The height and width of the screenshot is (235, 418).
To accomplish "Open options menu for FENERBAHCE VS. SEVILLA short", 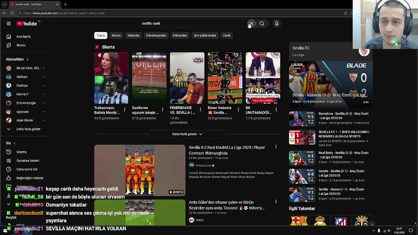I will 200,110.
